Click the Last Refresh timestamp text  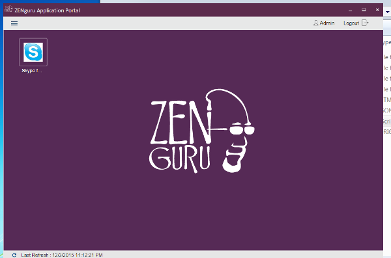(x=62, y=255)
